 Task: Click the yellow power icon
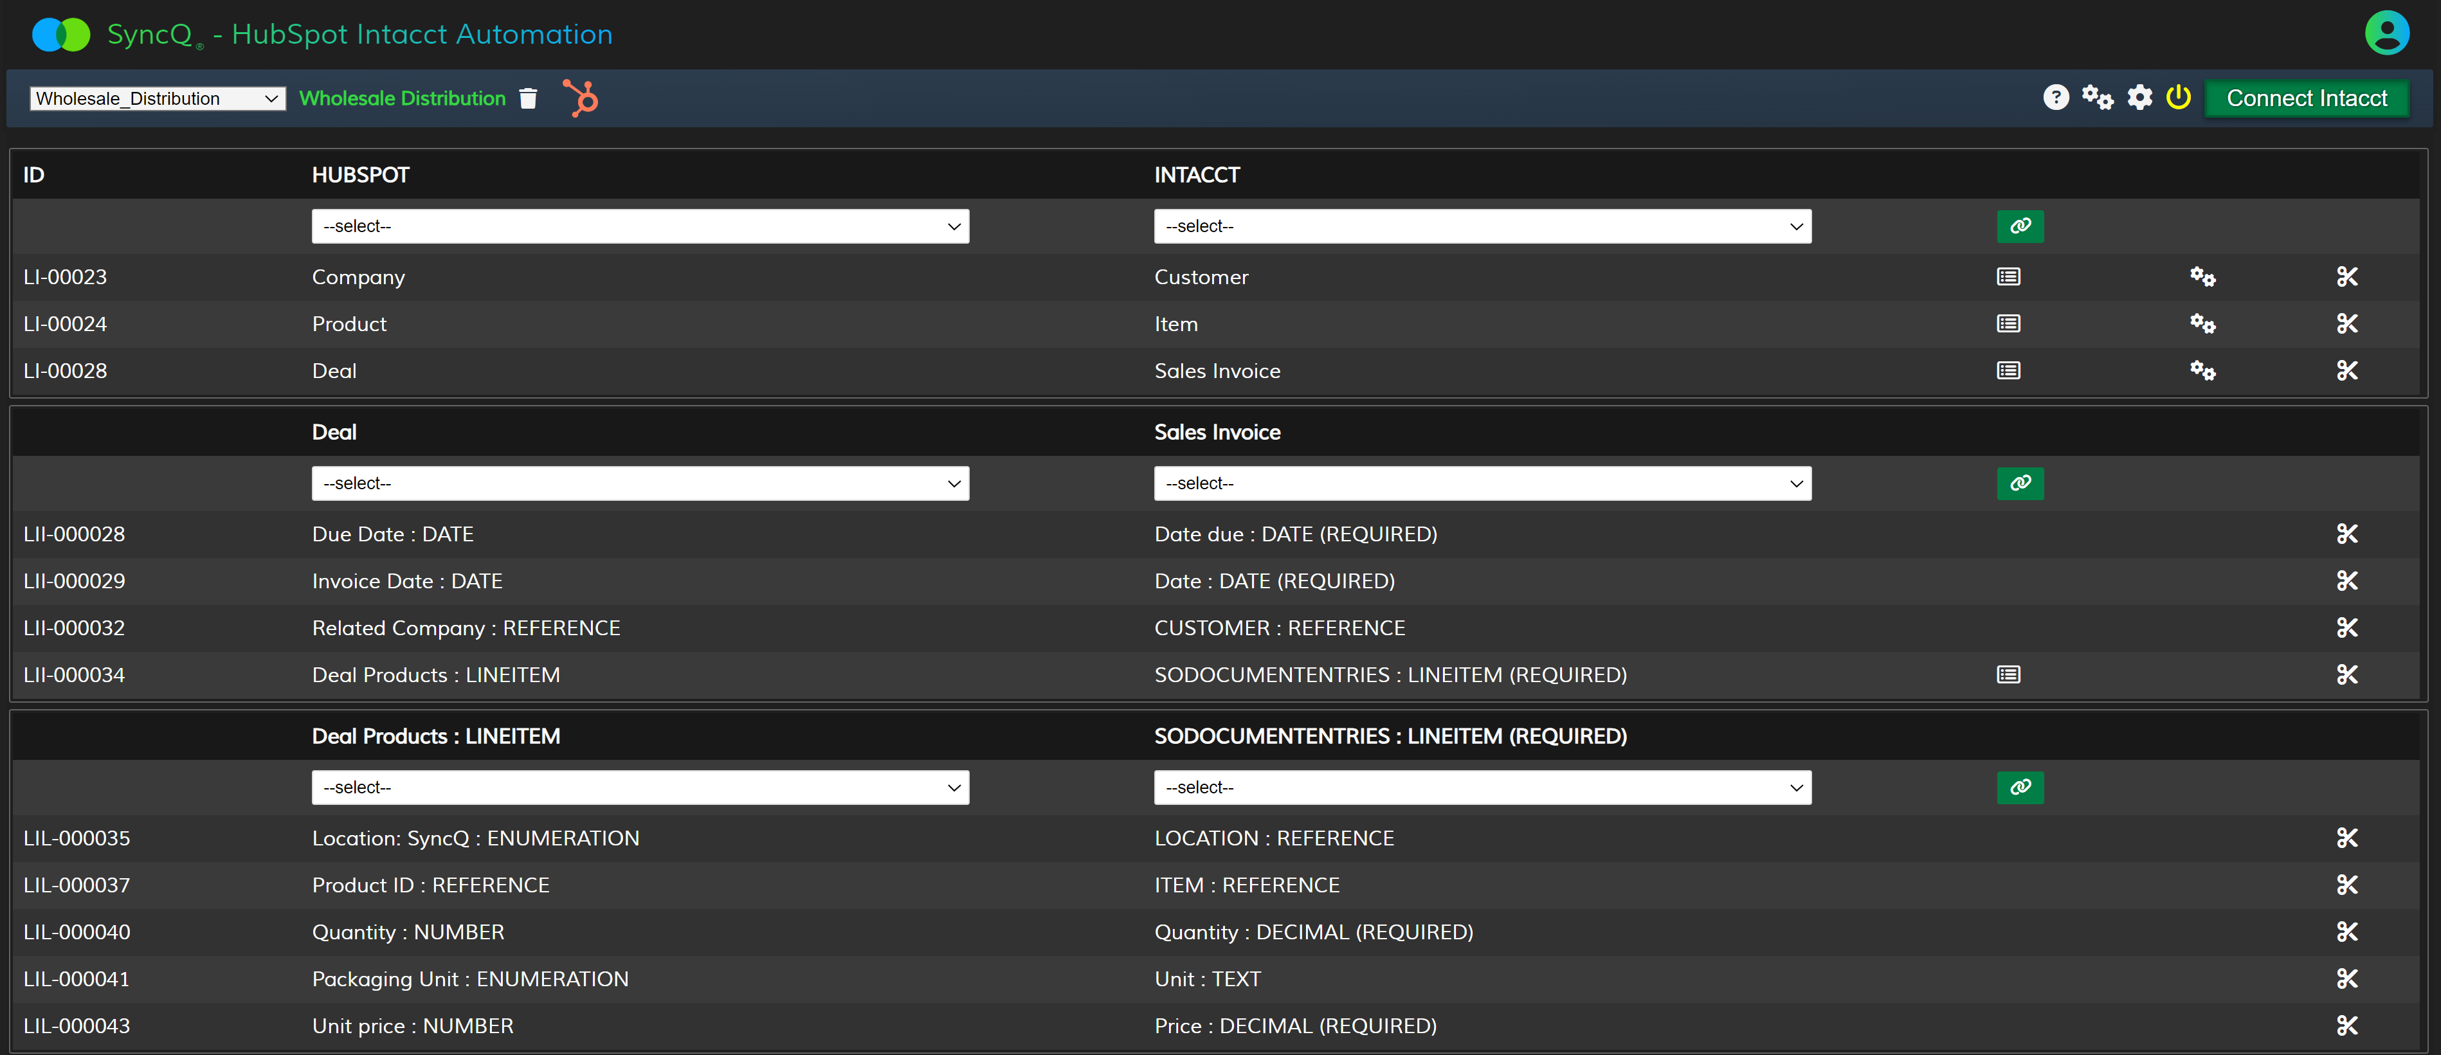[2179, 98]
